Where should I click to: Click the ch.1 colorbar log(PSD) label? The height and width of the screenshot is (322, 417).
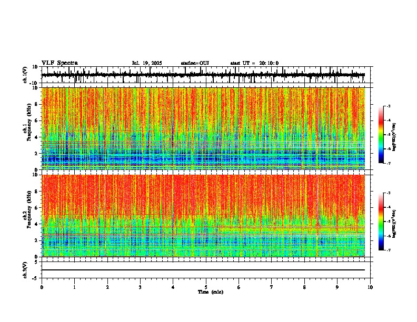tap(394, 137)
